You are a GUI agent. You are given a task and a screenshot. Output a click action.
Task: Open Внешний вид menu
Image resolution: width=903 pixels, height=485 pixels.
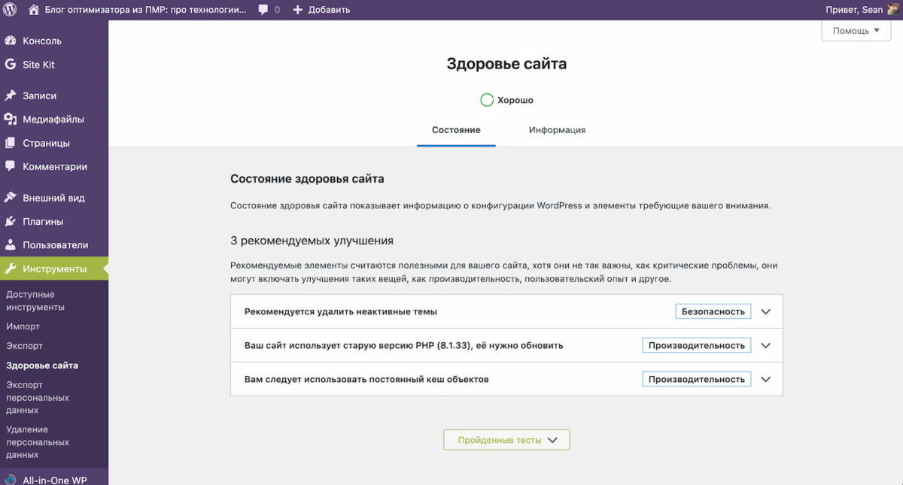click(x=53, y=199)
